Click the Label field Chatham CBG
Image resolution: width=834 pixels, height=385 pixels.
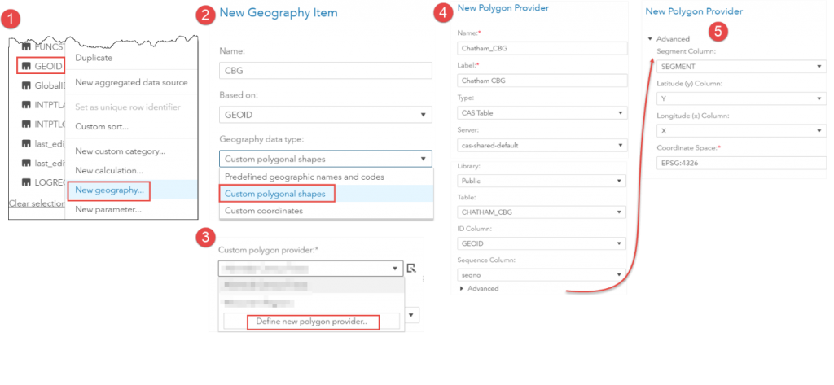(x=542, y=81)
